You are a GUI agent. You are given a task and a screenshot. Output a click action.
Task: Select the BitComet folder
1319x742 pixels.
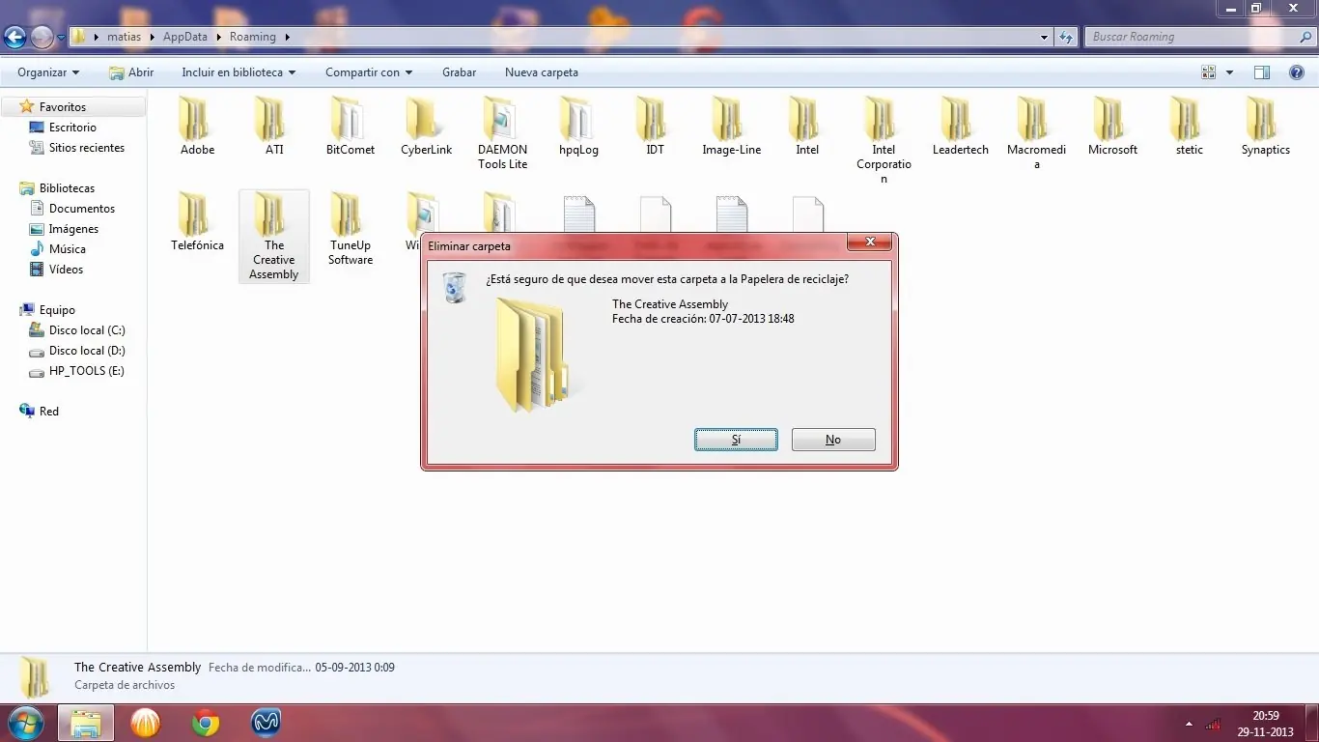point(351,126)
